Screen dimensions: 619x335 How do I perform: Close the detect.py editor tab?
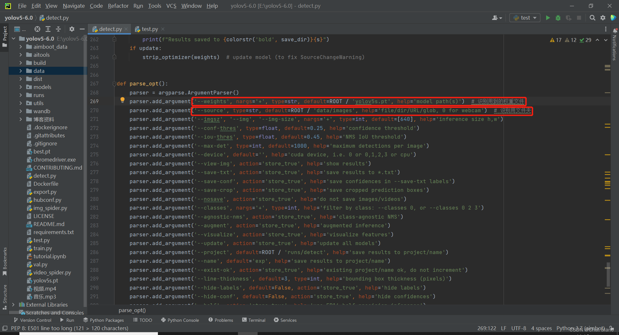[x=126, y=29]
